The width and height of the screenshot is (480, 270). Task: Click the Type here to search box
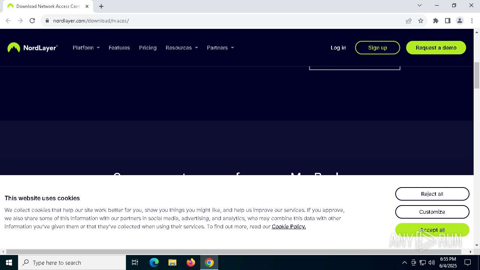pyautogui.click(x=72, y=262)
